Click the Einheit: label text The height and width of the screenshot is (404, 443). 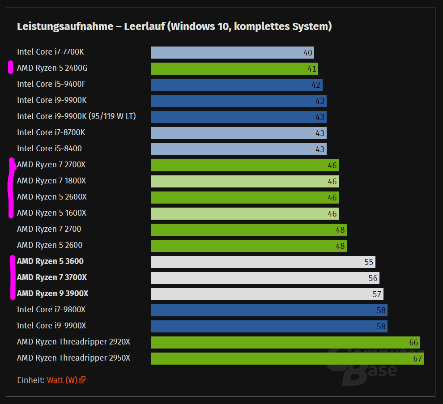point(31,380)
